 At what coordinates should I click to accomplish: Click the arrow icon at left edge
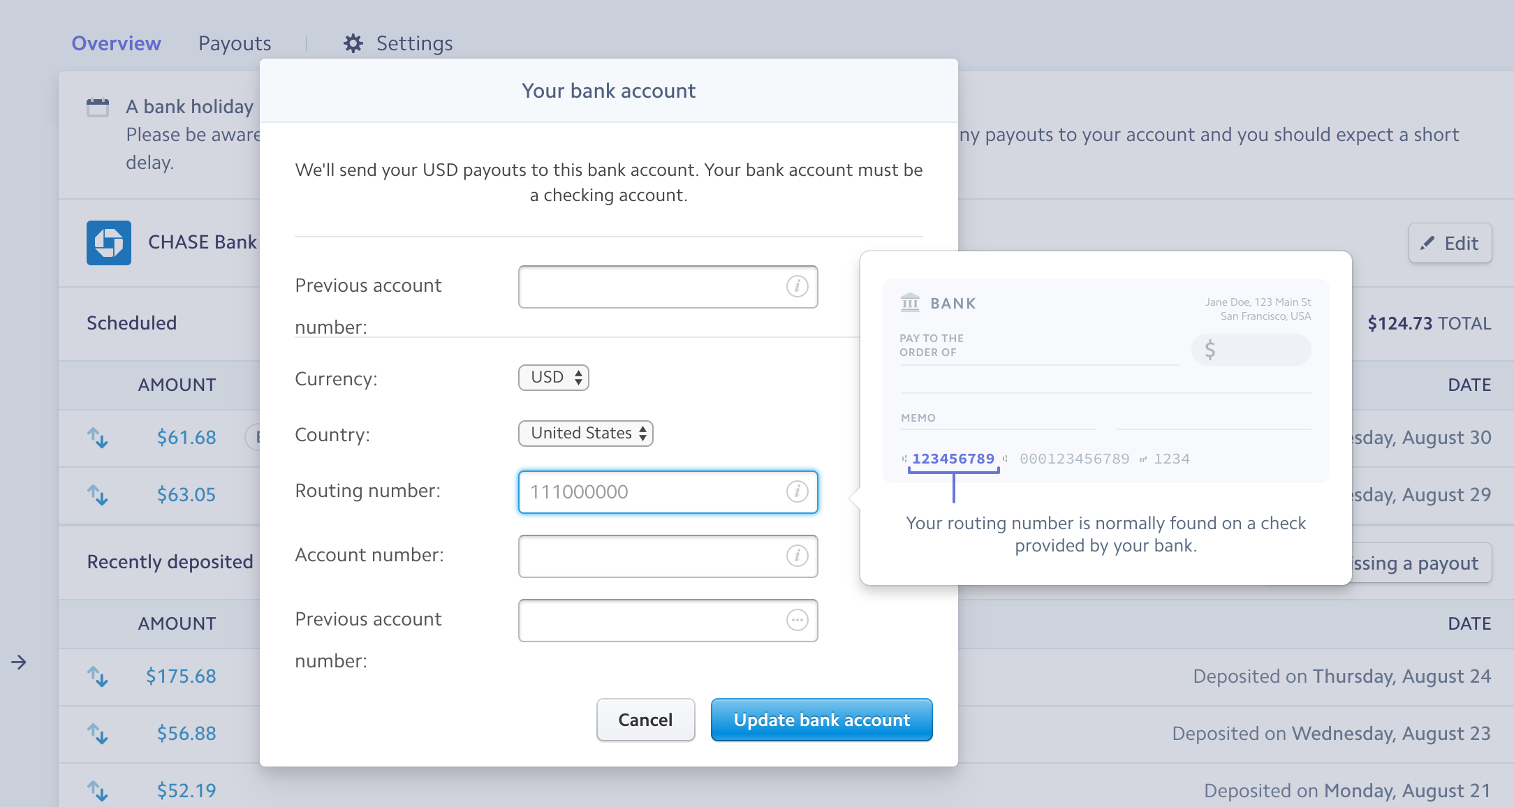tap(19, 662)
